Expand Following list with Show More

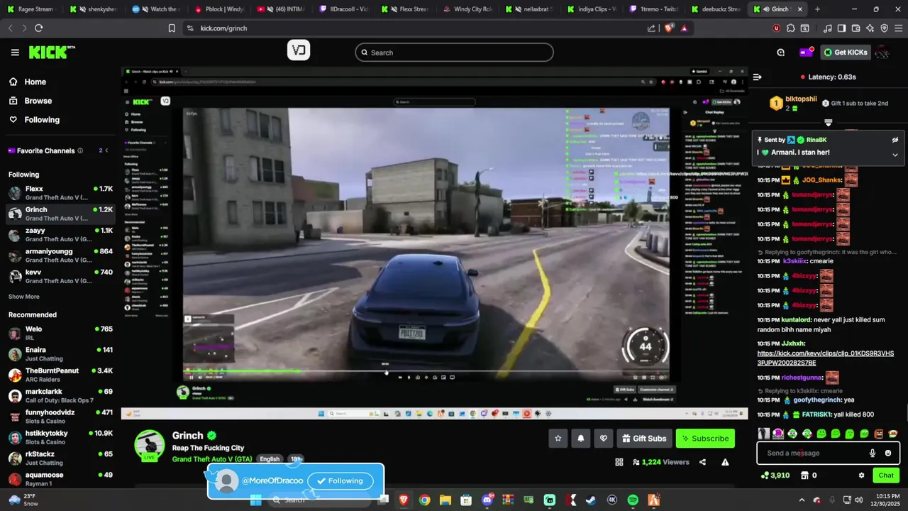point(24,297)
